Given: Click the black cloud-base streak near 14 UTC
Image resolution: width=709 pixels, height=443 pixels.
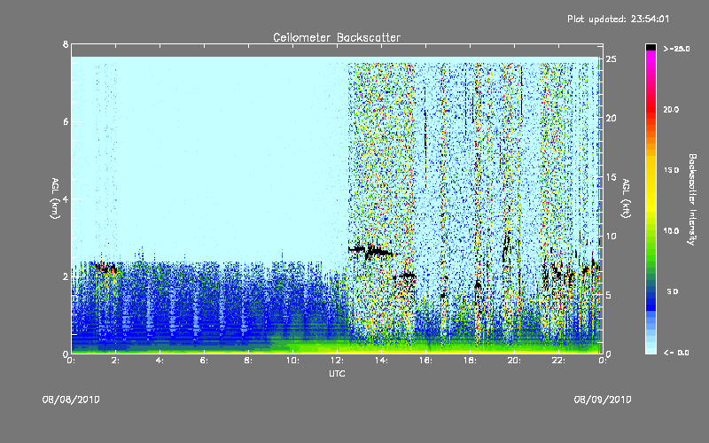Looking at the screenshot, I should (x=378, y=252).
